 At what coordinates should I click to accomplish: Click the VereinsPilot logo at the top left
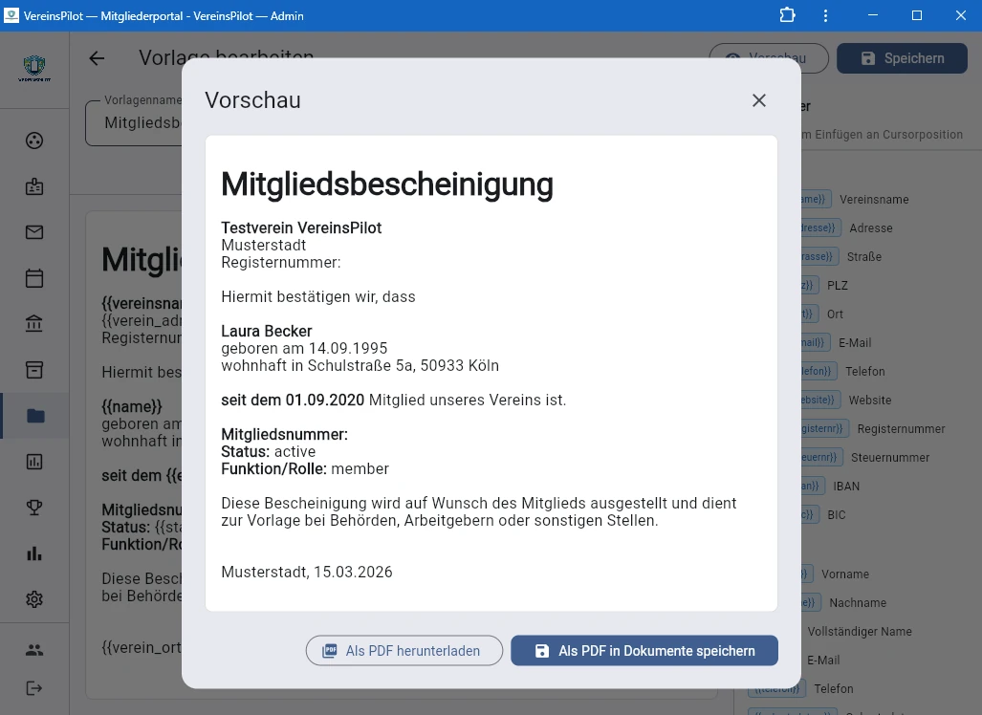coord(34,68)
